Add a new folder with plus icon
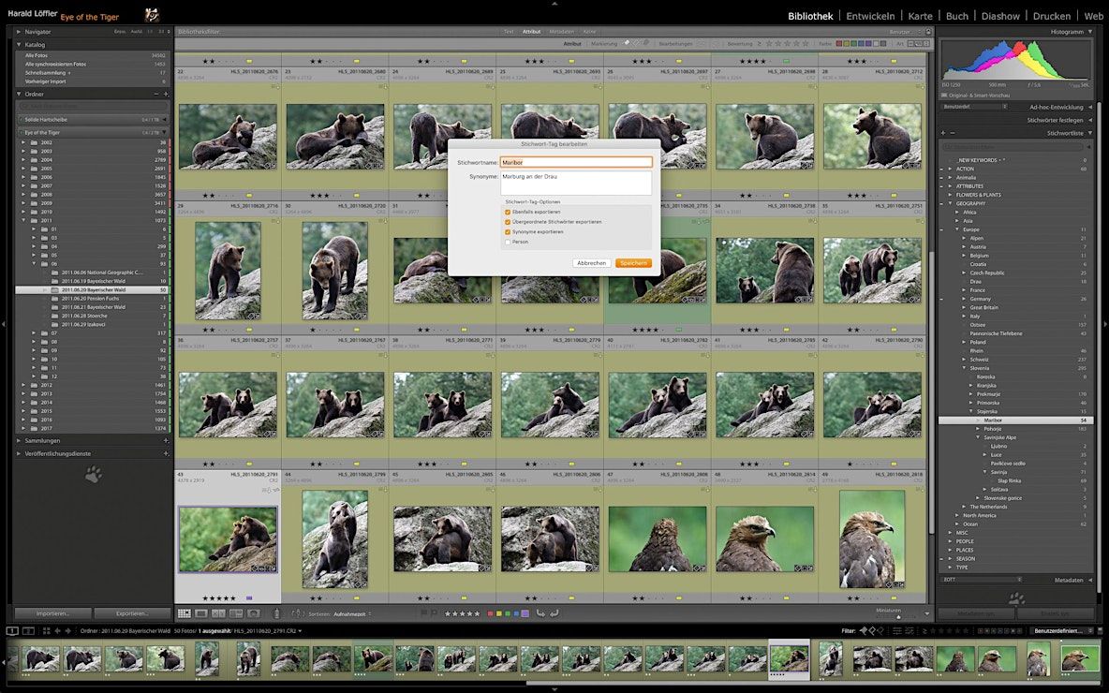The image size is (1109, 693). [x=166, y=94]
